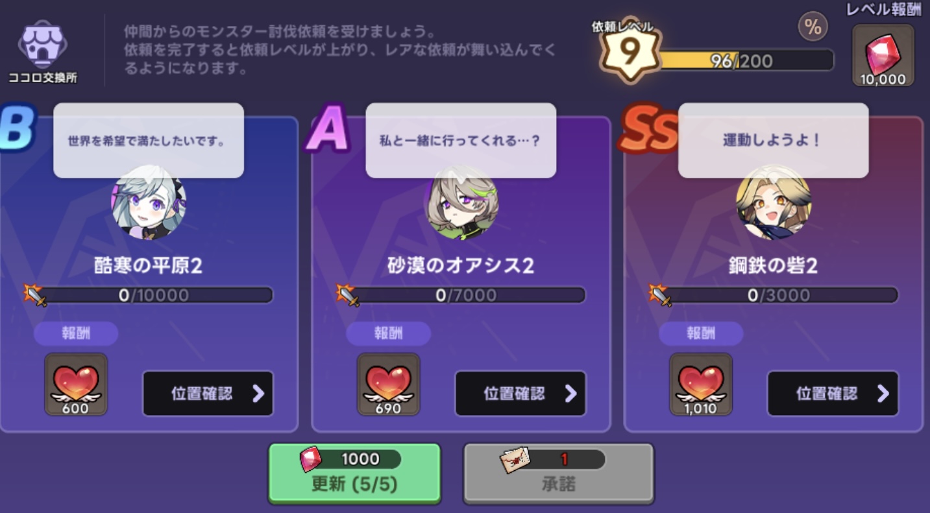Tap the level reward red gem icon
This screenshot has height=513, width=930.
pyautogui.click(x=883, y=56)
